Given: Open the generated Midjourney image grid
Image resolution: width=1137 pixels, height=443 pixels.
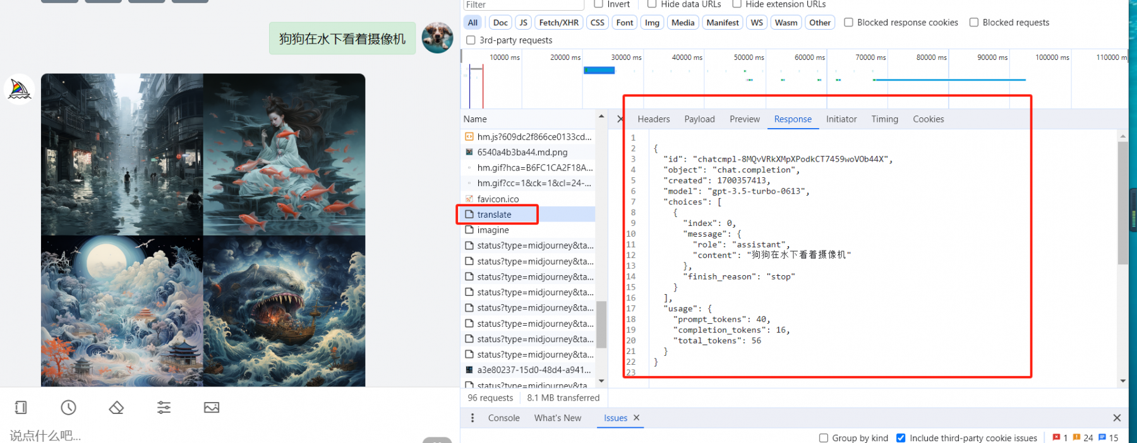Looking at the screenshot, I should click(203, 230).
